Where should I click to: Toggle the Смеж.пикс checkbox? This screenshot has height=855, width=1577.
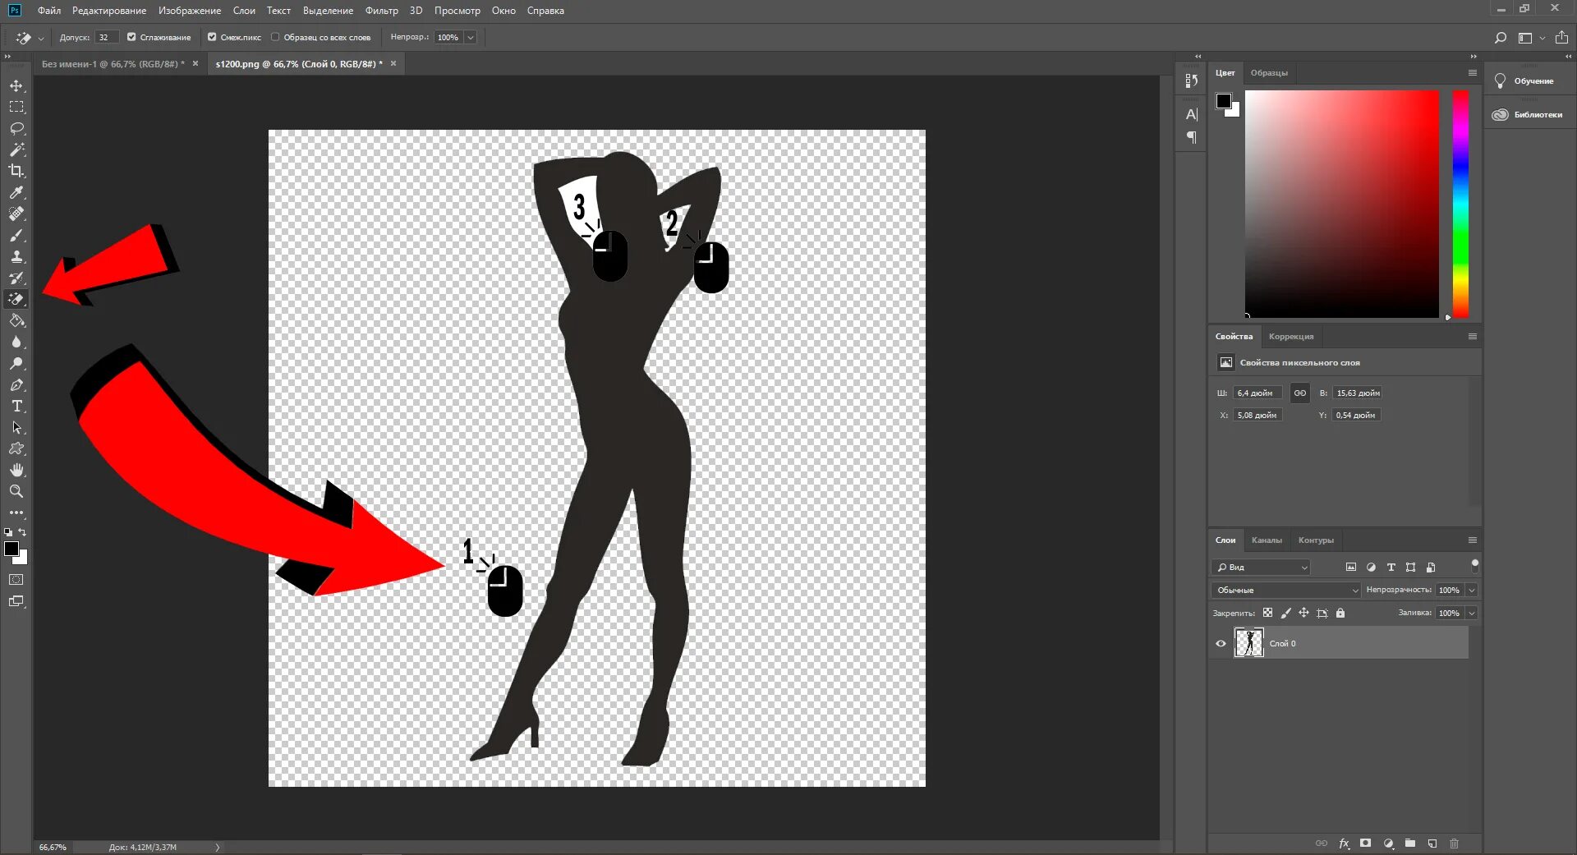click(x=212, y=37)
